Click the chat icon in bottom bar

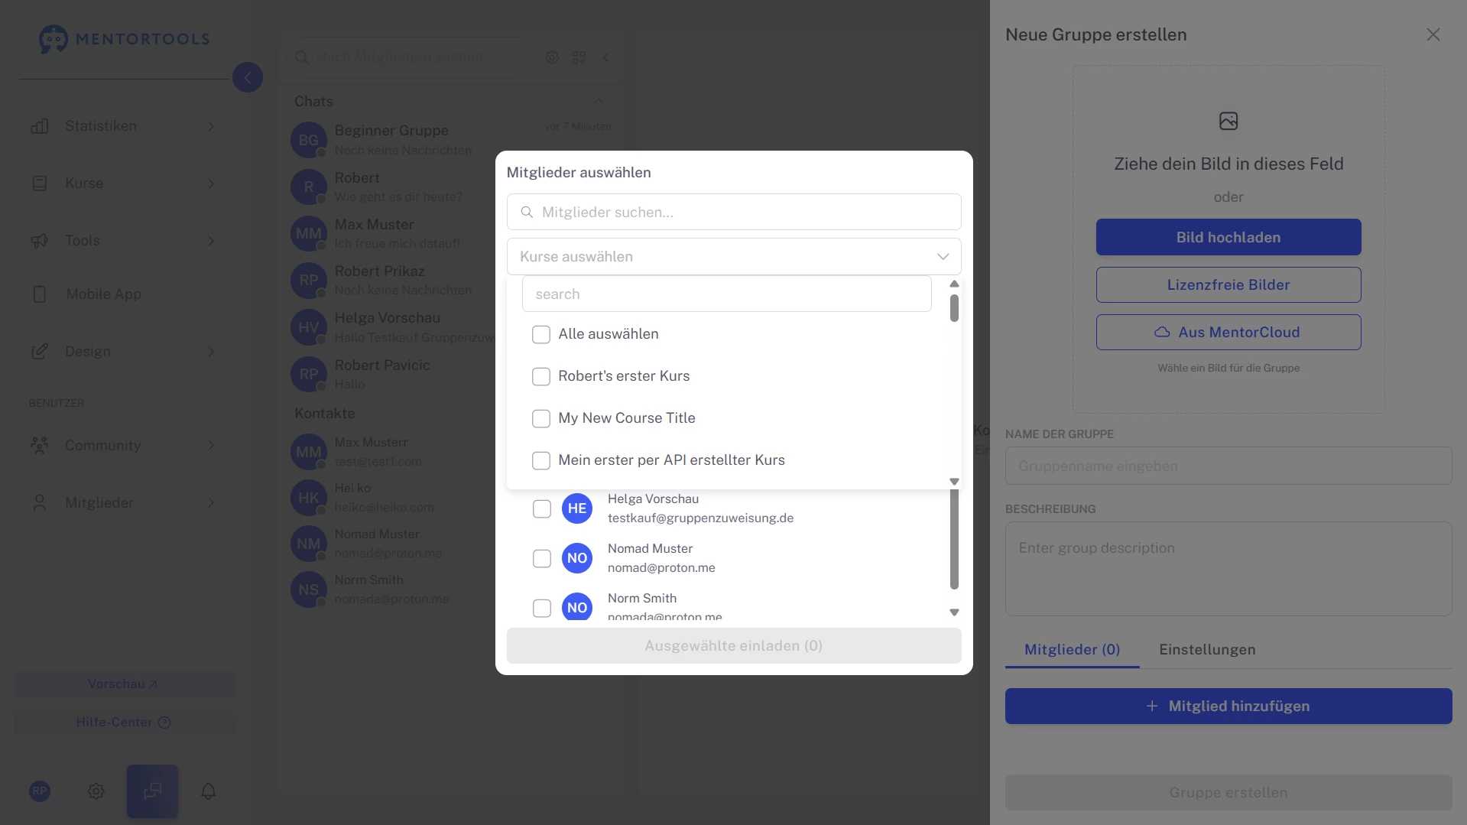point(152,791)
